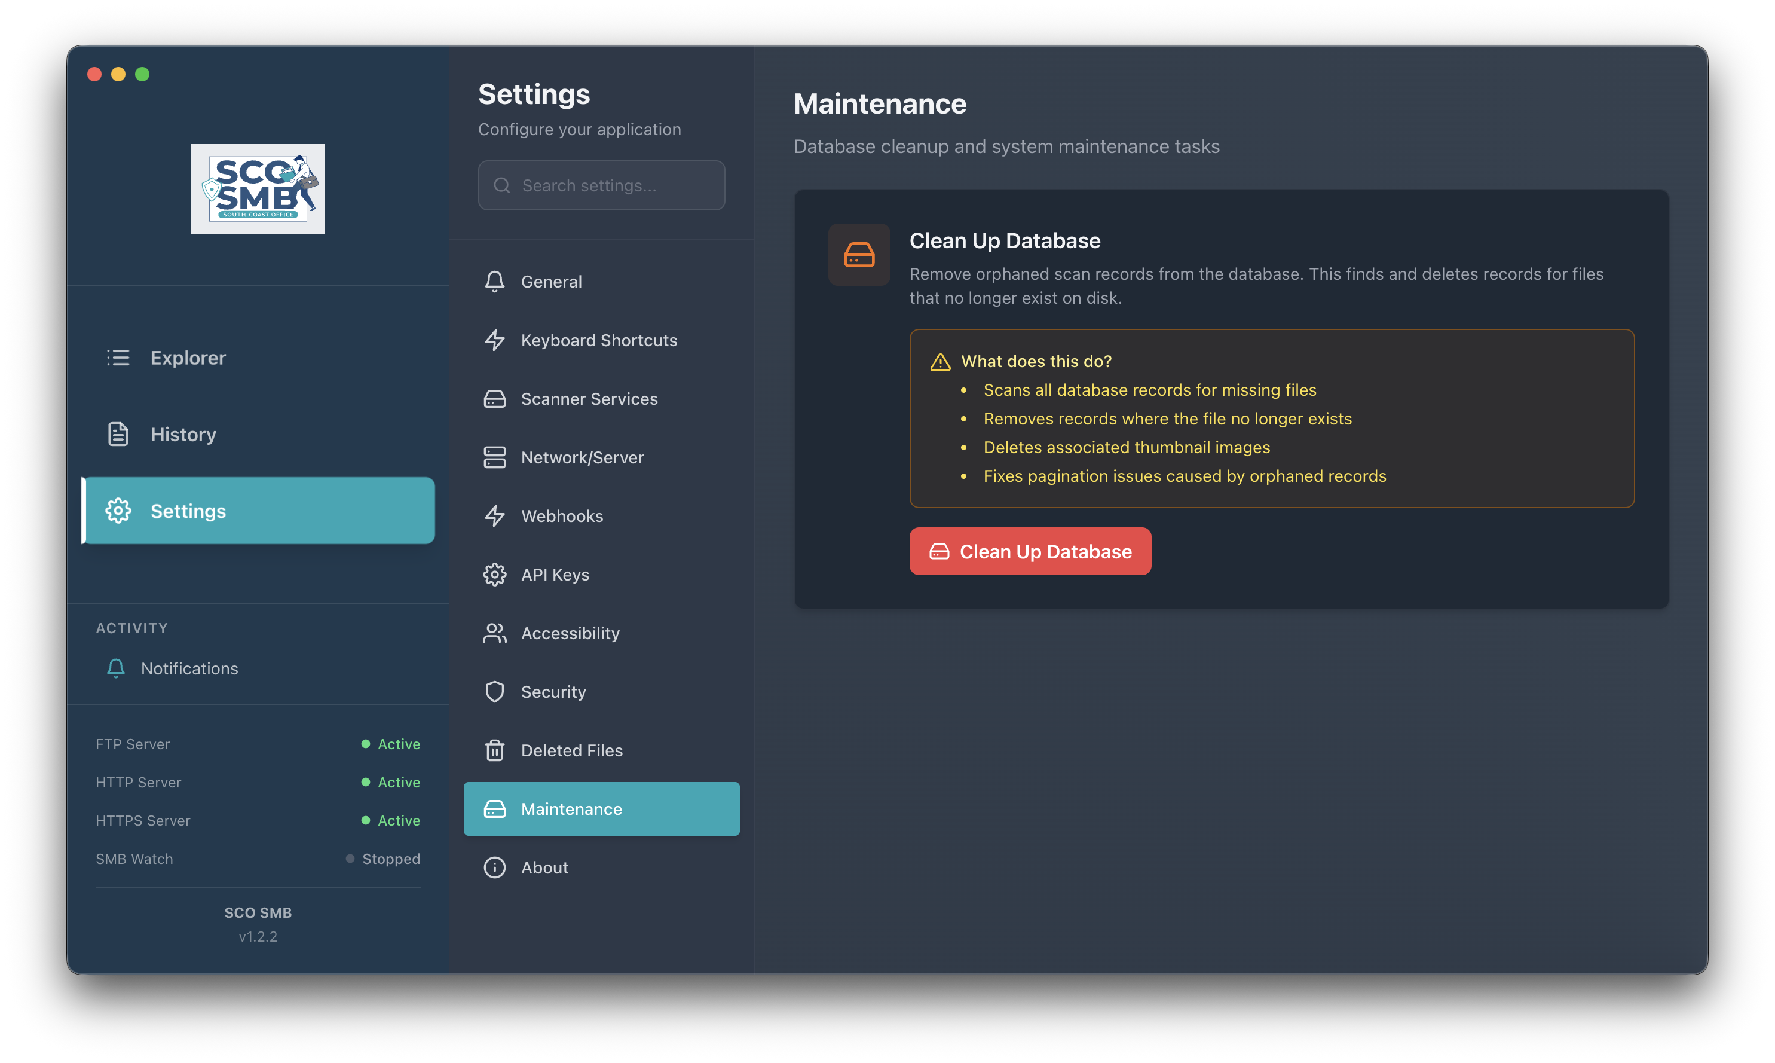The height and width of the screenshot is (1063, 1775).
Task: Click the magnifier icon in the search box
Action: 502,185
